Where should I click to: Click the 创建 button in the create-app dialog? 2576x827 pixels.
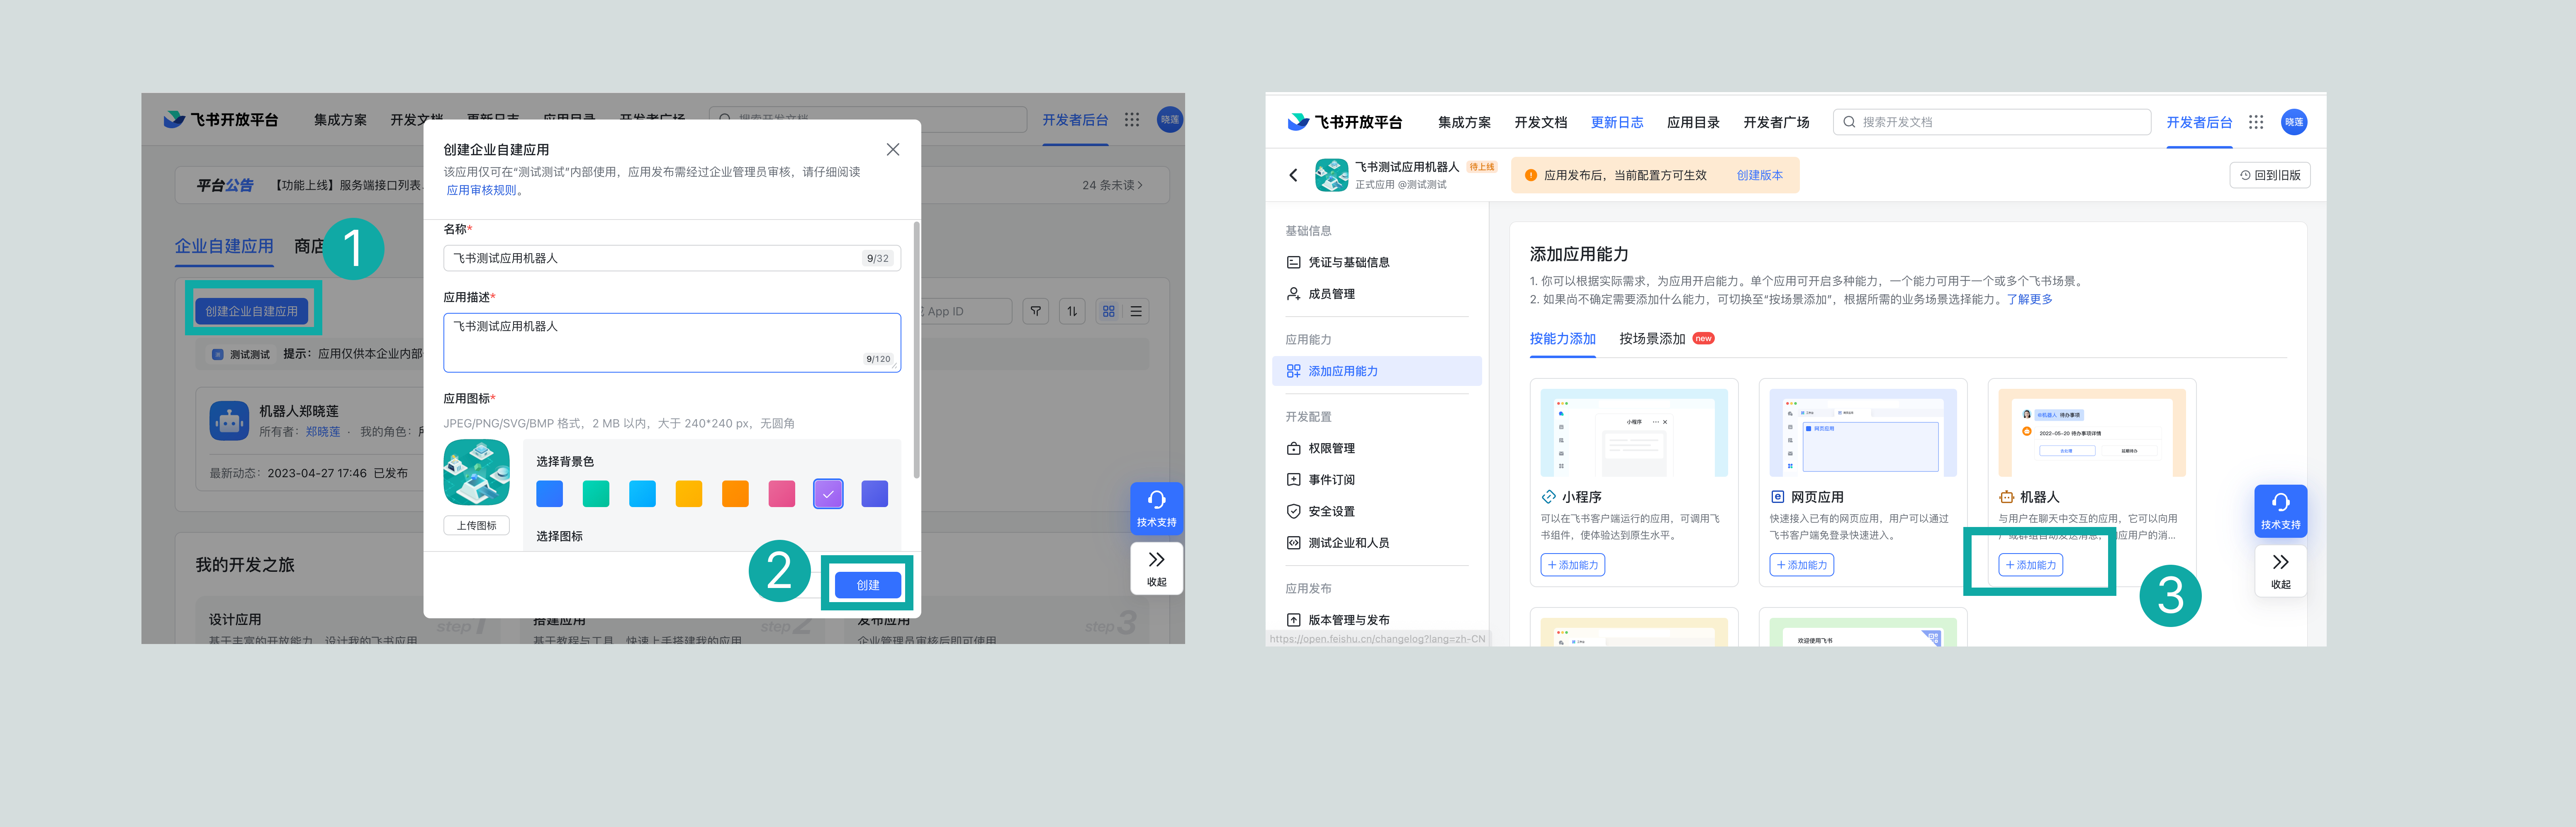[867, 585]
